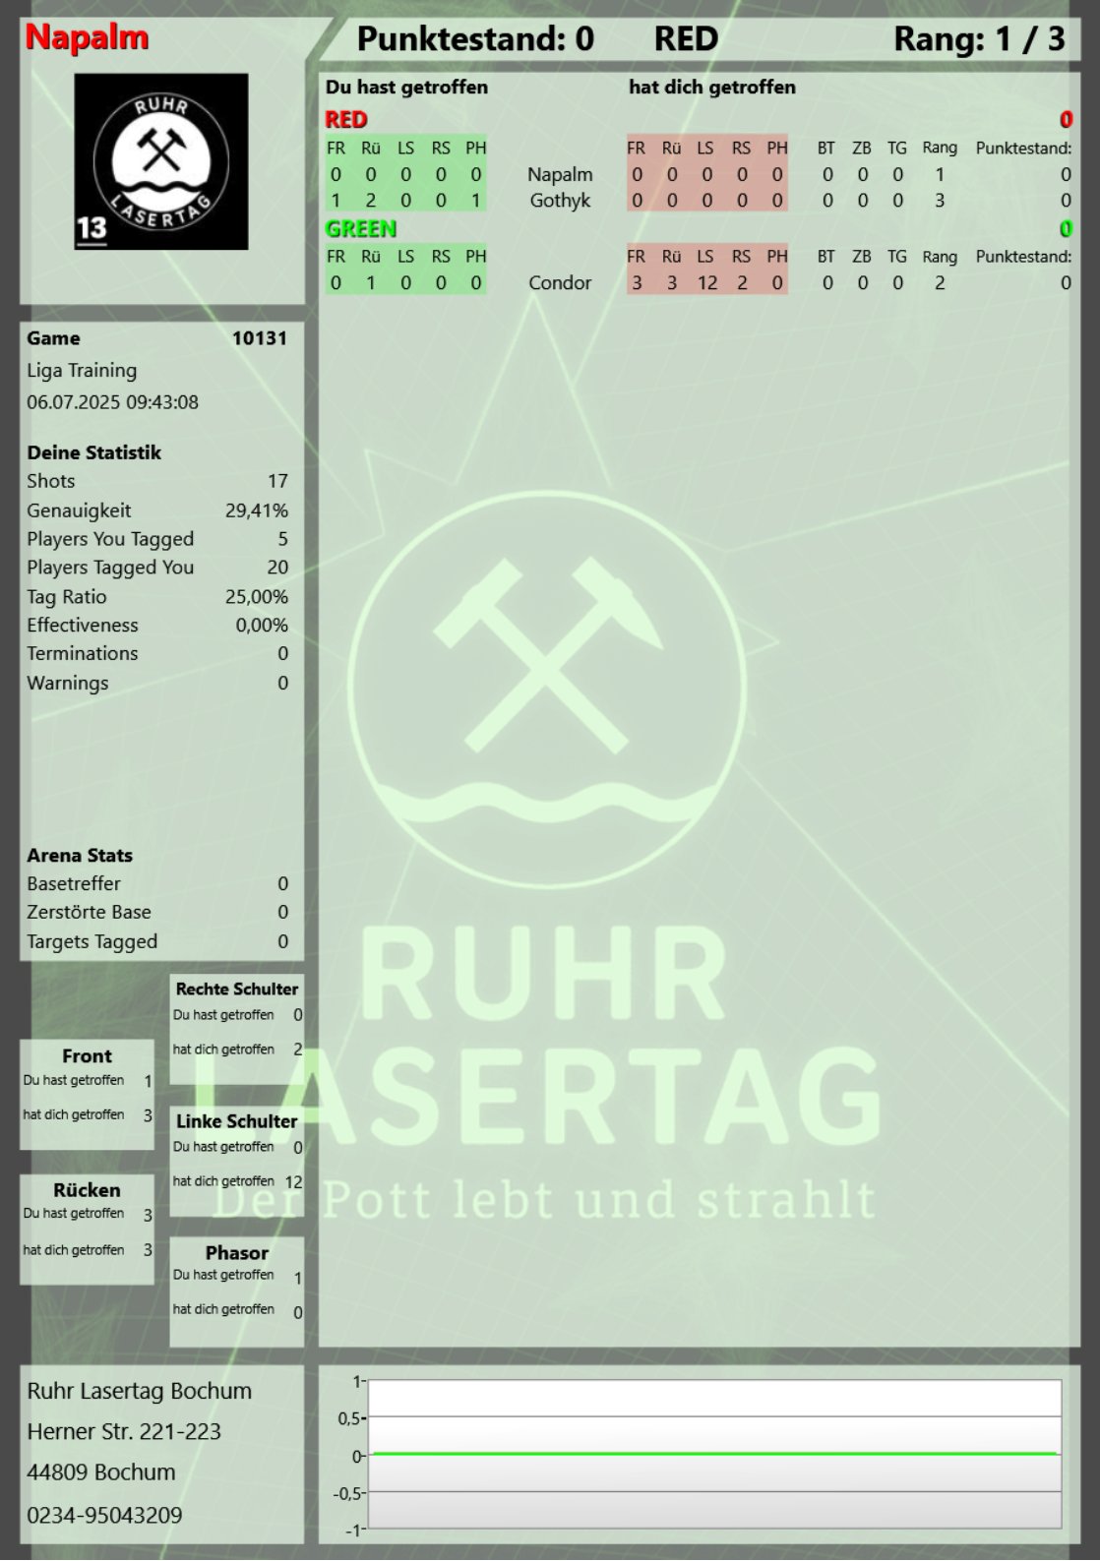Click the Genauigkeit value 29,41%
The image size is (1100, 1561).
click(257, 510)
